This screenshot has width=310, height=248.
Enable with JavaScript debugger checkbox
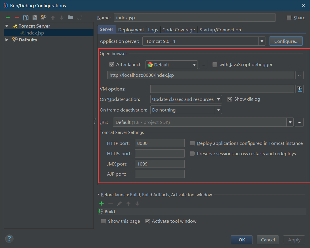(x=215, y=65)
